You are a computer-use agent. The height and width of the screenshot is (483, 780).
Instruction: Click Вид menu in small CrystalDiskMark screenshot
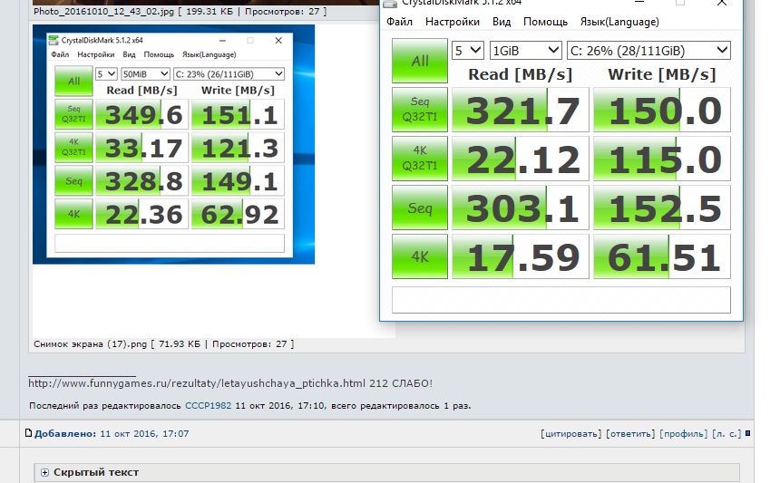130,54
